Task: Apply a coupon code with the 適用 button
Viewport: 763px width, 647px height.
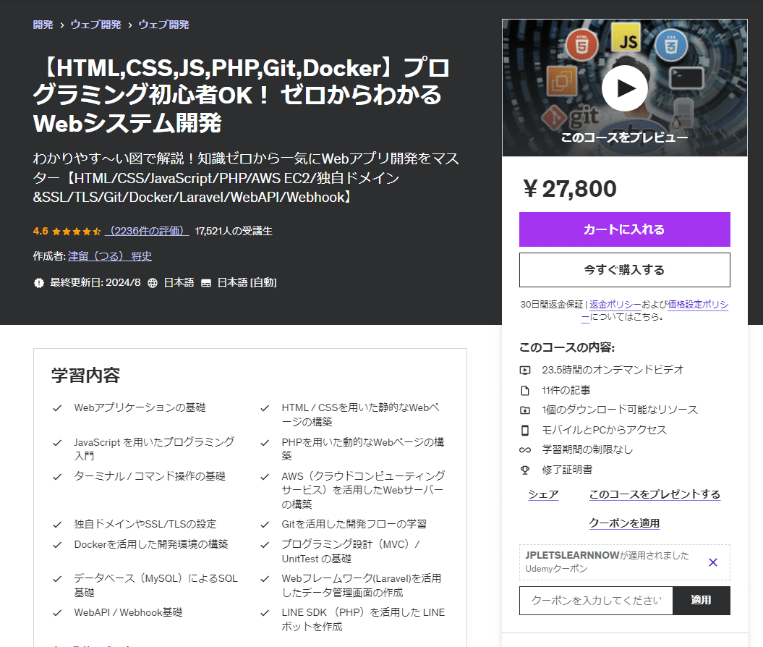Action: 701,600
